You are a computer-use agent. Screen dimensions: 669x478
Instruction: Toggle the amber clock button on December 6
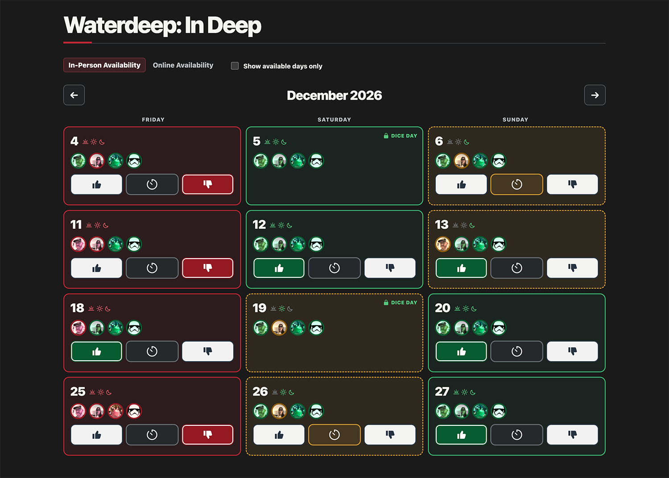(517, 185)
